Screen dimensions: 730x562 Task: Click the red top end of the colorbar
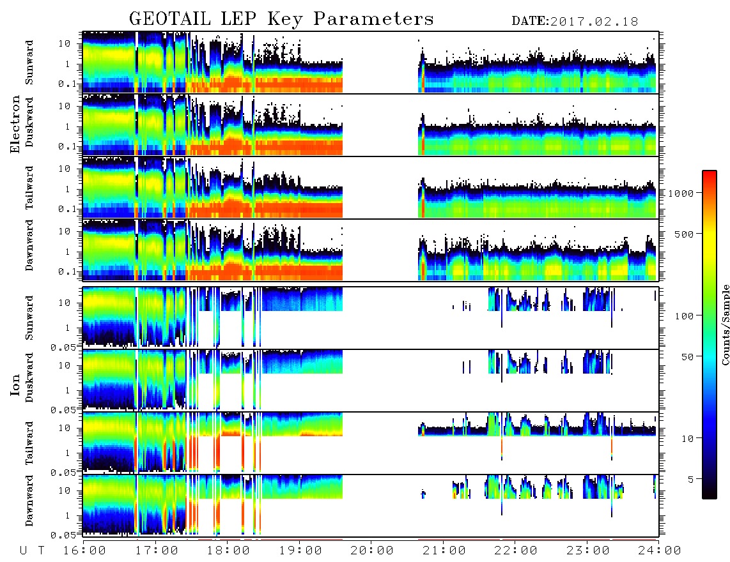(x=710, y=174)
